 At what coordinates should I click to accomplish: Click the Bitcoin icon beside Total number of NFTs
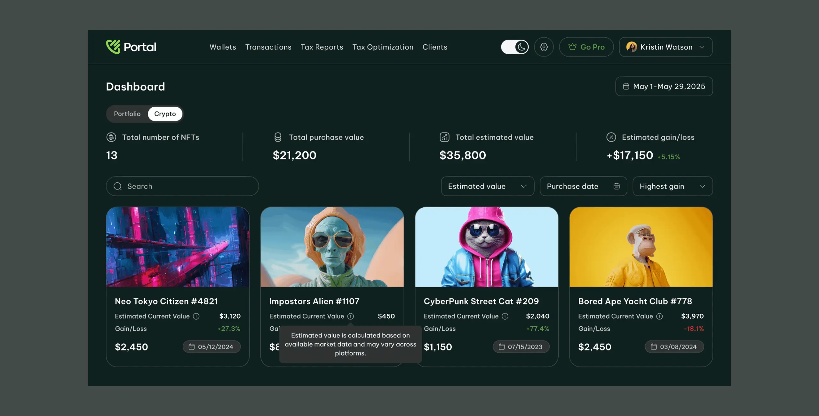point(111,137)
